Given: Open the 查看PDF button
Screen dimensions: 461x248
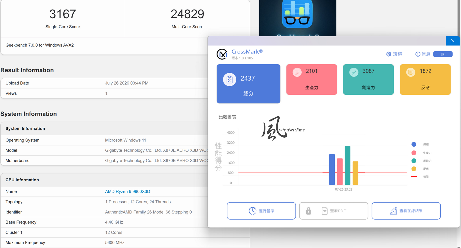Looking at the screenshot, I should point(334,211).
